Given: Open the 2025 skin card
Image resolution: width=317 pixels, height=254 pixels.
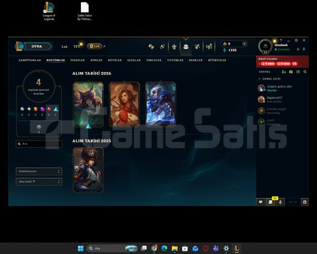Looking at the screenshot, I should 88,170.
